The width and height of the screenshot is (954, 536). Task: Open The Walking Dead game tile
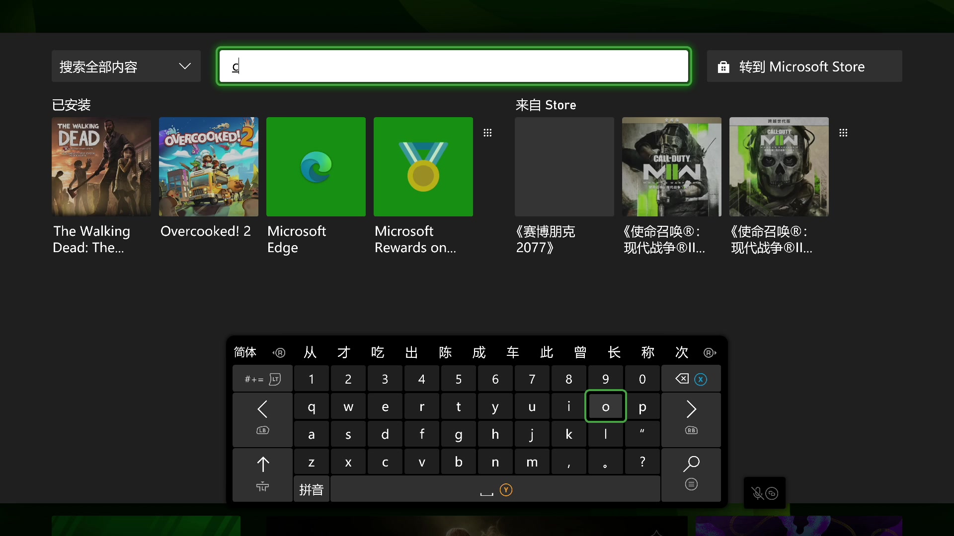[x=101, y=167]
